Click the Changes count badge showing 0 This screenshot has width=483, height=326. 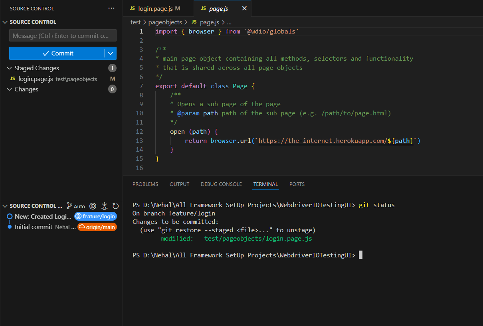click(113, 89)
